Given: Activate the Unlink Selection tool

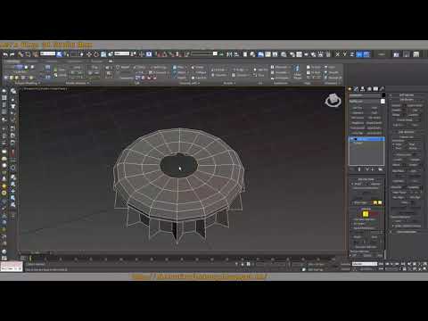Looking at the screenshot, I should click(x=28, y=54).
